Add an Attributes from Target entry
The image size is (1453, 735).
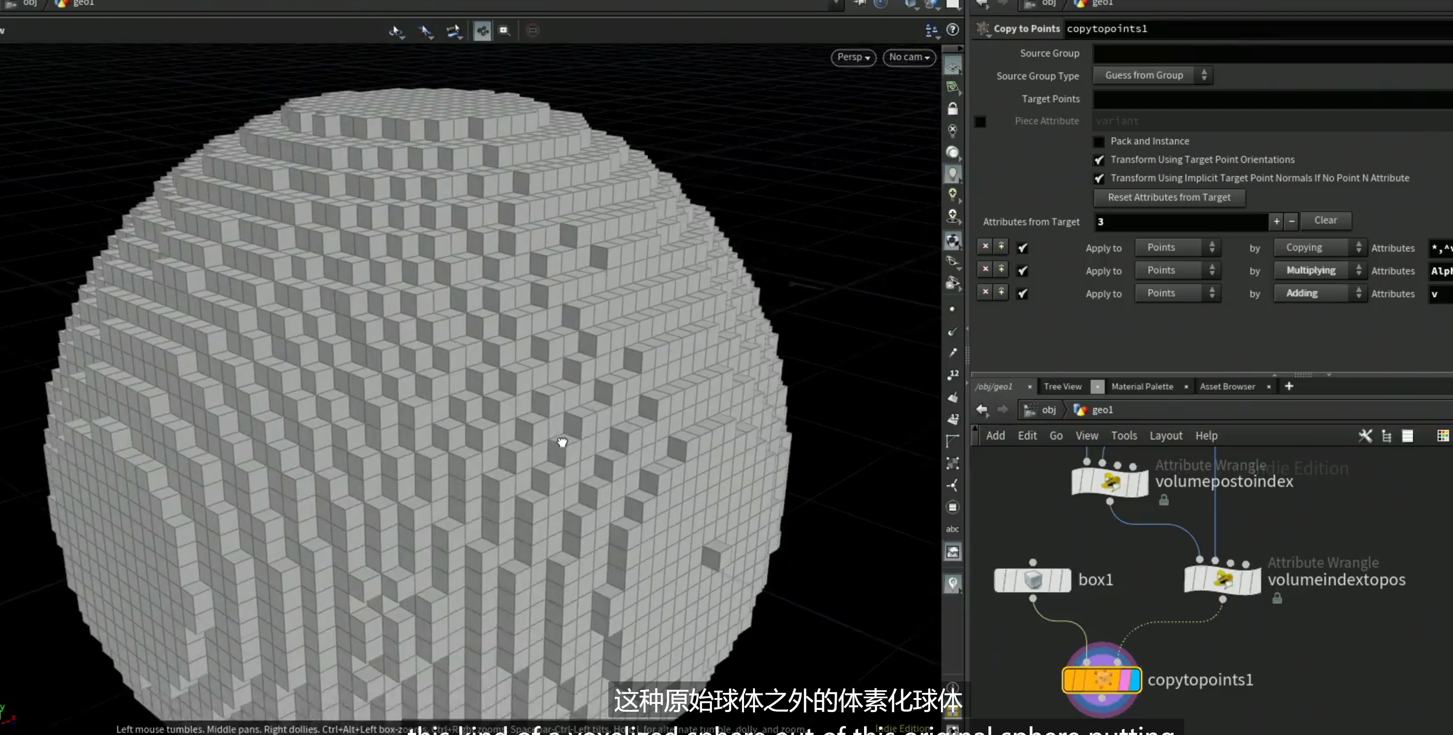coord(1276,222)
